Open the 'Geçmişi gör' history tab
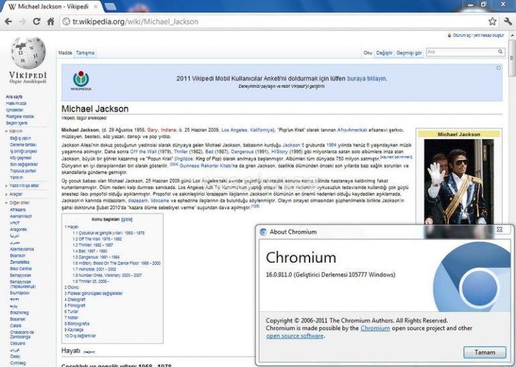 [x=409, y=53]
